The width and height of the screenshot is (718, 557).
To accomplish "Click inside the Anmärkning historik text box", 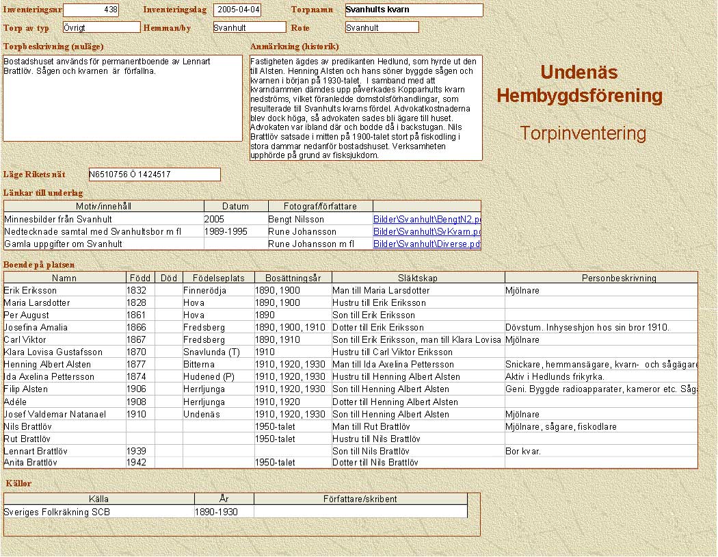I will (366, 108).
